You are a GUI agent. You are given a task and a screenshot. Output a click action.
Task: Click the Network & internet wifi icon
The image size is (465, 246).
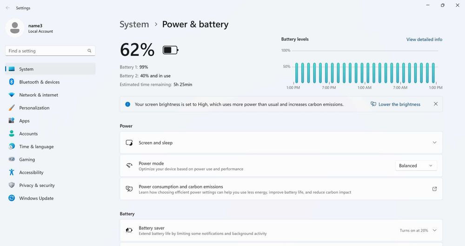[x=12, y=95]
